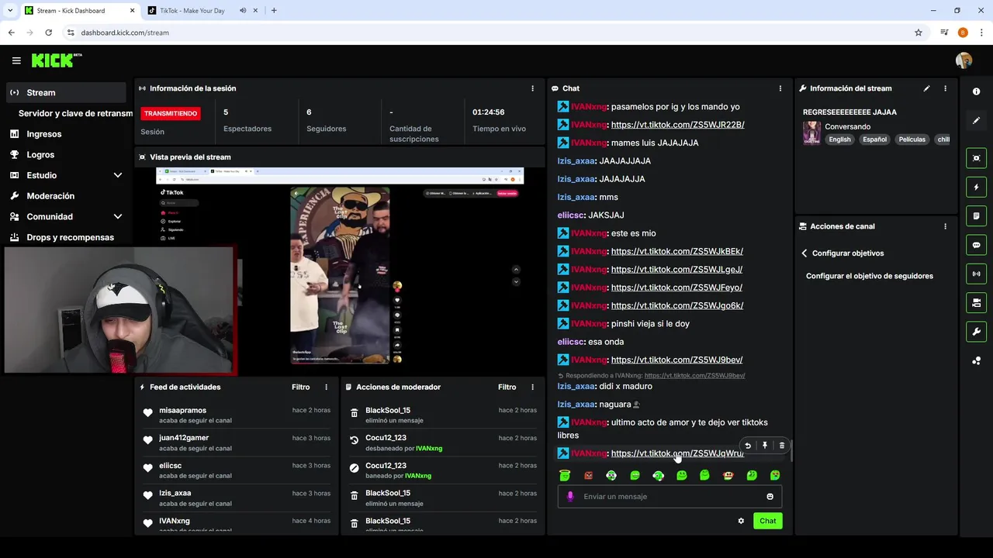Open Feed de actividades three-dot menu
993x558 pixels.
[x=326, y=387]
